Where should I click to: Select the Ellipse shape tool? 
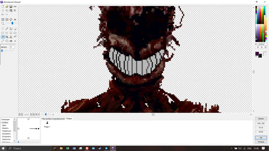[x=7, y=33]
